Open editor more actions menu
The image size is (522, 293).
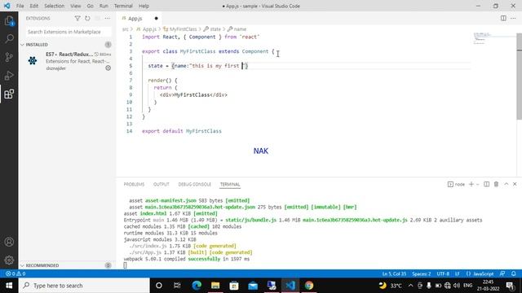tap(513, 18)
